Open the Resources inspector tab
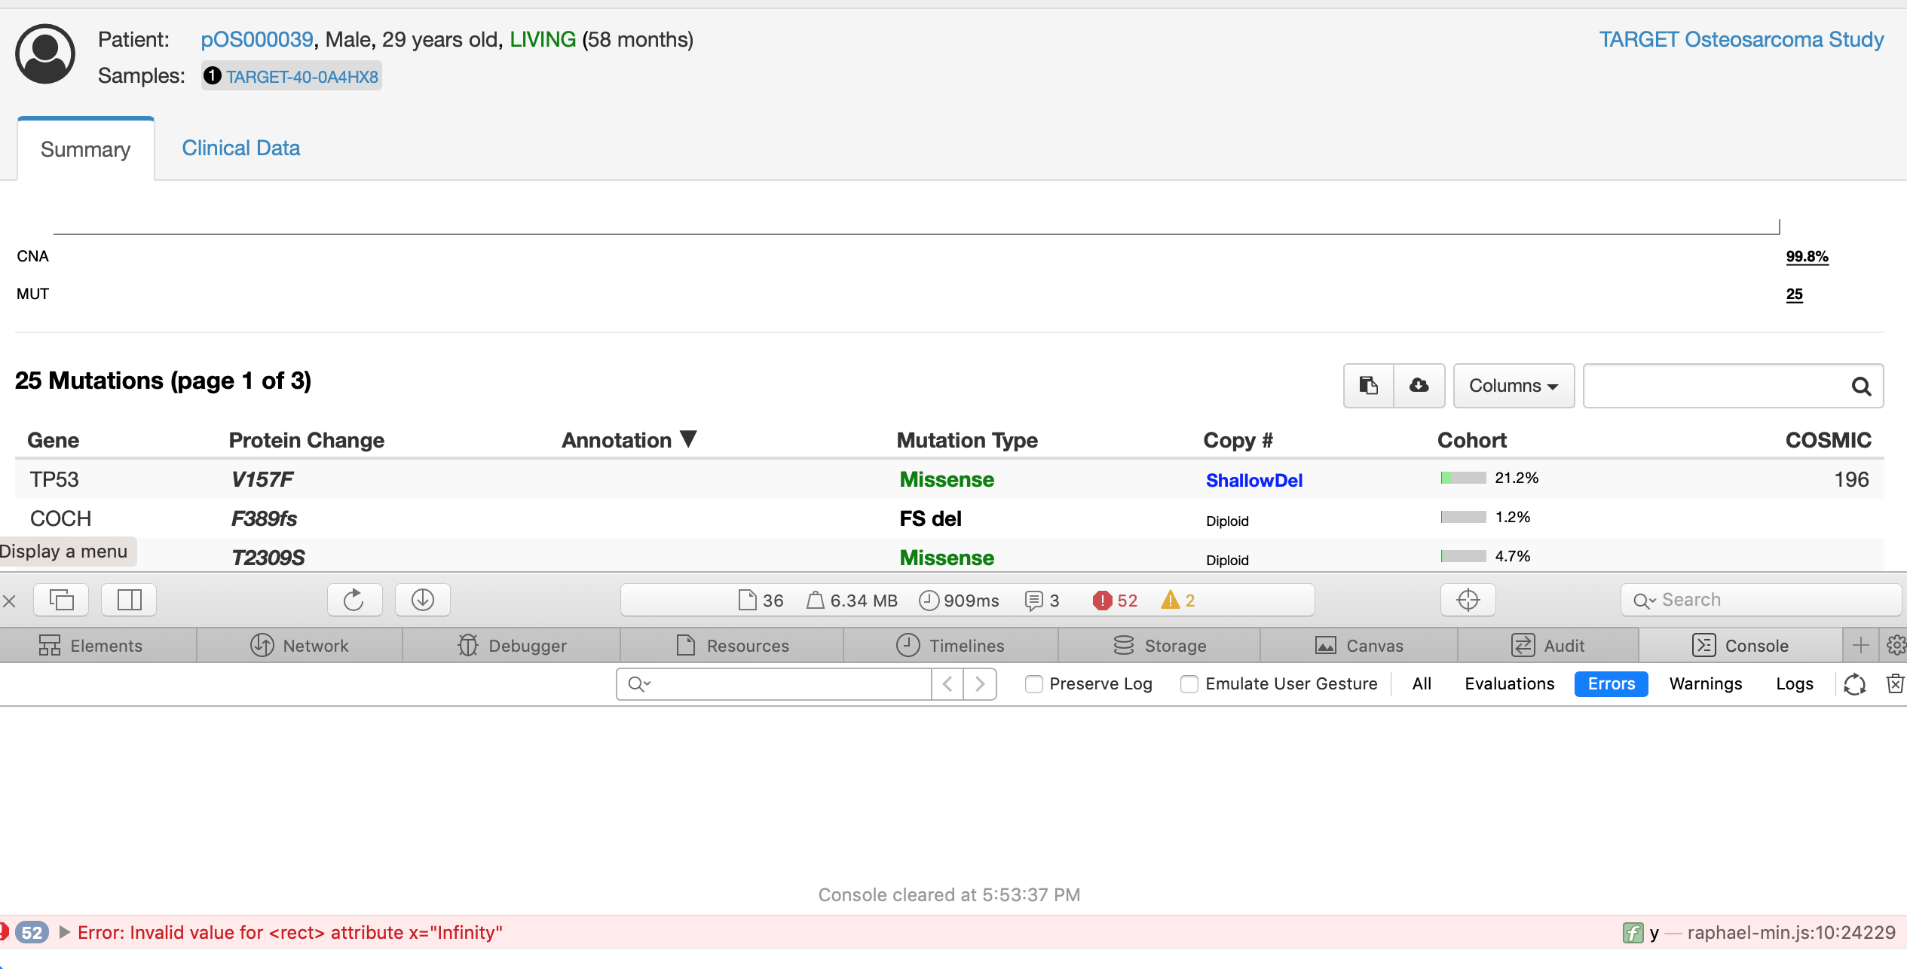Screen dimensions: 1907x969 click(x=732, y=646)
